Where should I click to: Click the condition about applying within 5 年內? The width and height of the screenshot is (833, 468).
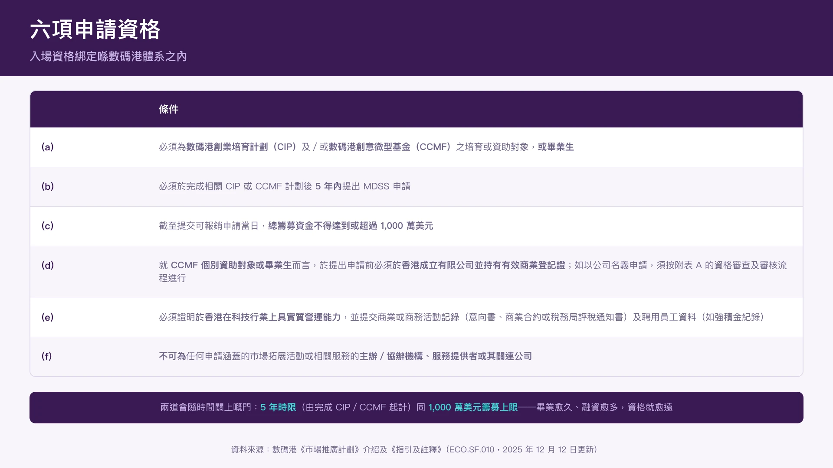coord(285,186)
